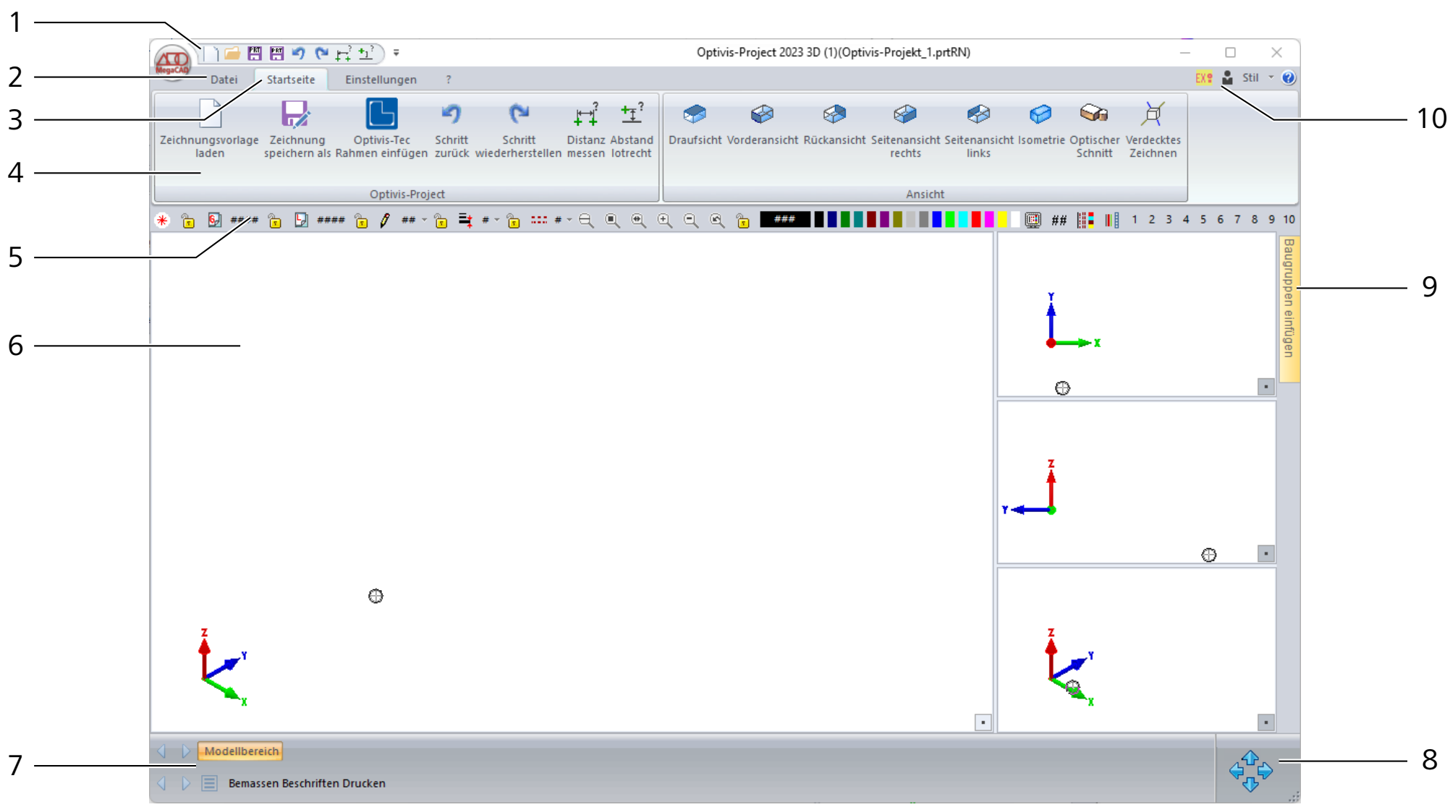The width and height of the screenshot is (1450, 807).
Task: Click the pencil icon in the attribute toolbar
Action: [385, 220]
